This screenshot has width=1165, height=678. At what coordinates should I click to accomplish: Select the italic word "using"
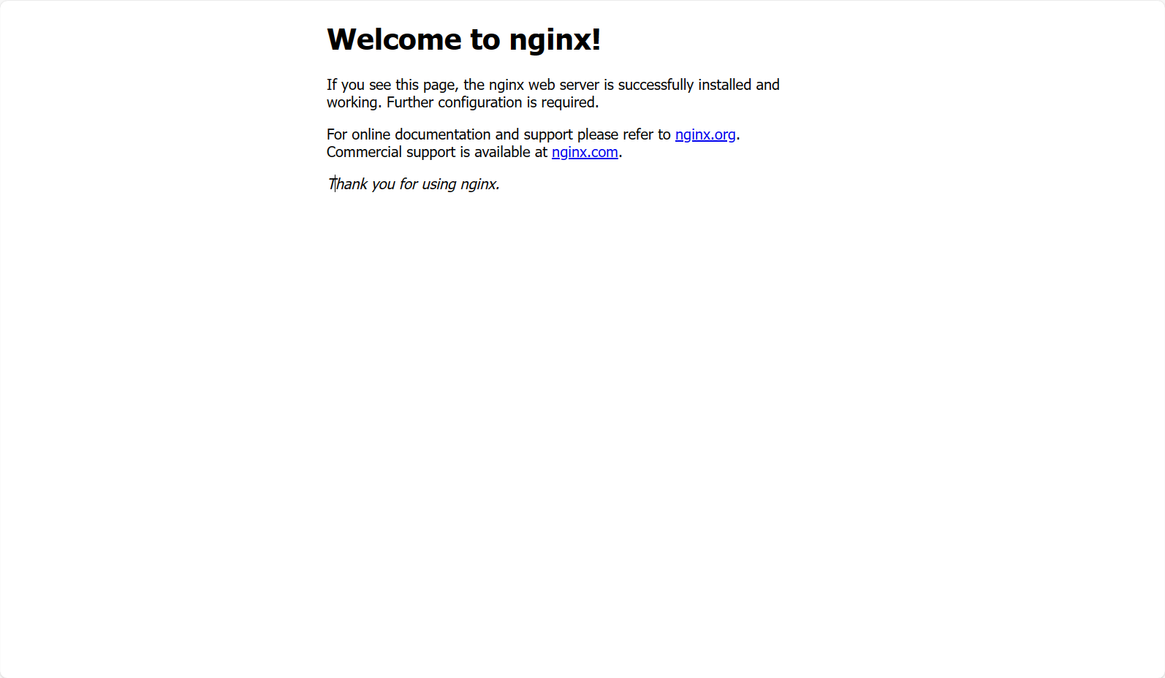click(x=439, y=185)
